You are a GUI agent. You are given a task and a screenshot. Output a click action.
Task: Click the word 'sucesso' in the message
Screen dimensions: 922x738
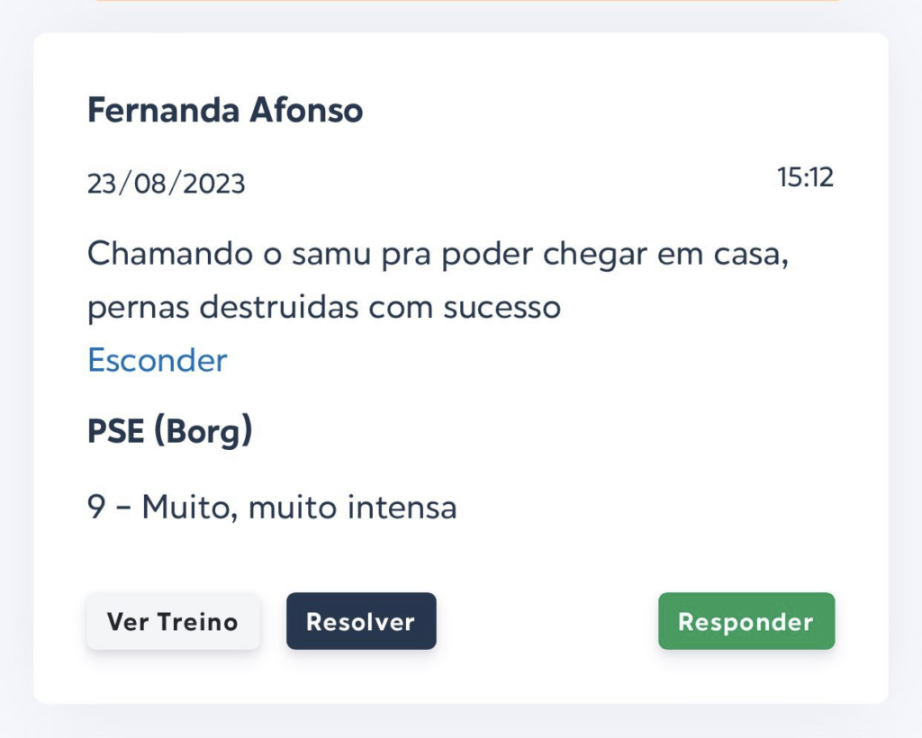[502, 308]
